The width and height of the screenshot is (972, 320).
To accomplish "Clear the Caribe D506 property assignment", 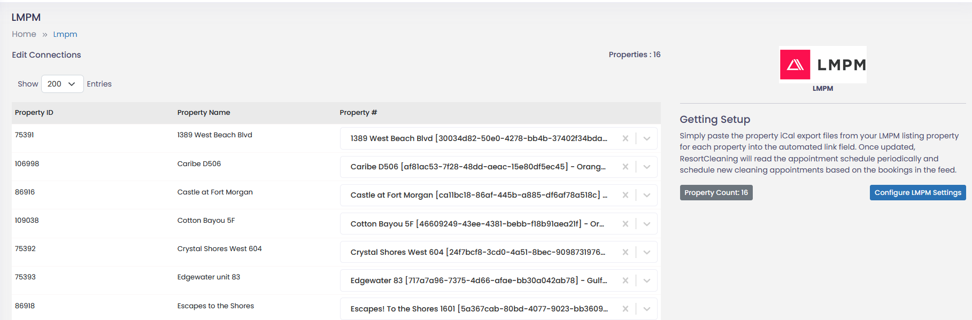I will pyautogui.click(x=625, y=167).
